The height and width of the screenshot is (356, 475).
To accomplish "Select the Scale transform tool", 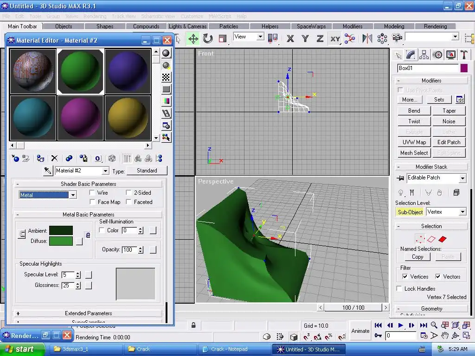I will click(x=223, y=39).
